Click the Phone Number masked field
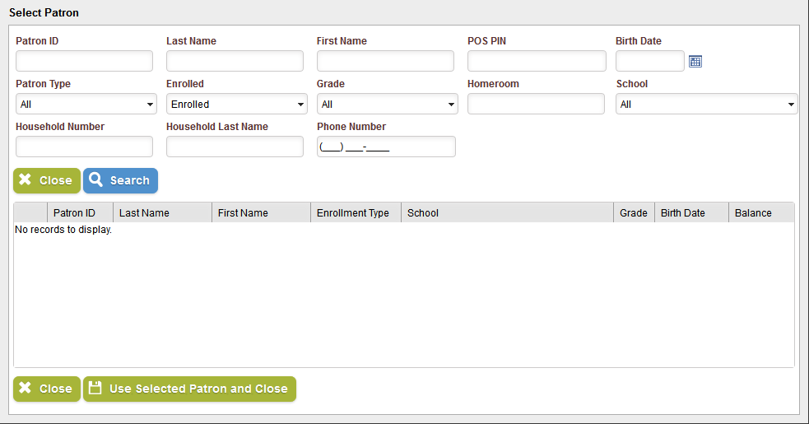Screen dimensions: 809x424 point(386,147)
